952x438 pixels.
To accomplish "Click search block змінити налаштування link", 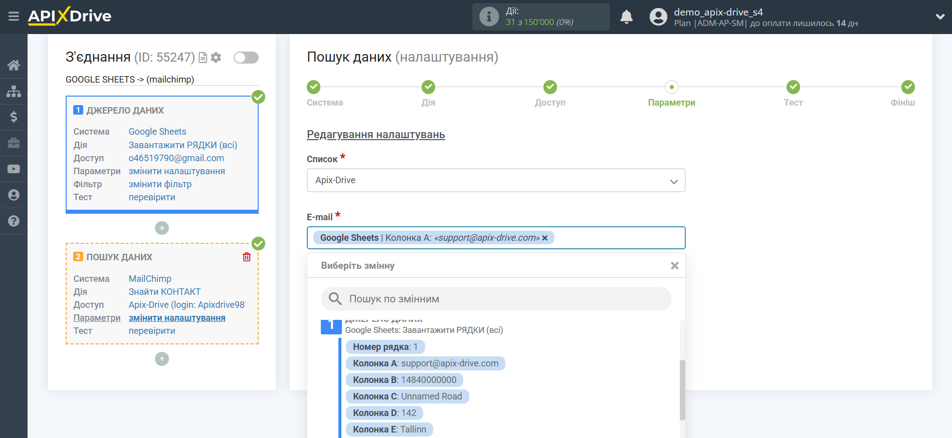I will click(177, 318).
